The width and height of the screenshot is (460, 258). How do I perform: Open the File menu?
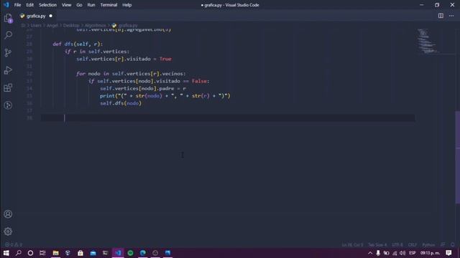tap(17, 5)
